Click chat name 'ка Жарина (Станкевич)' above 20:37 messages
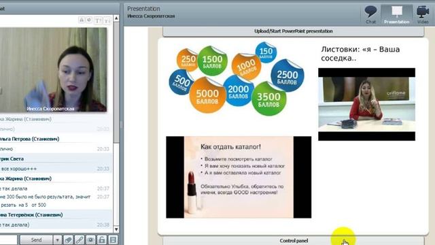This screenshot has height=245, width=435. click(x=26, y=178)
